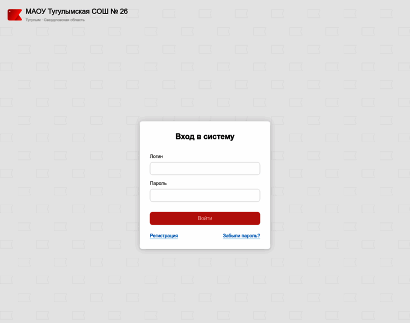Click the word систему in the heading
The image size is (410, 323).
pyautogui.click(x=219, y=136)
